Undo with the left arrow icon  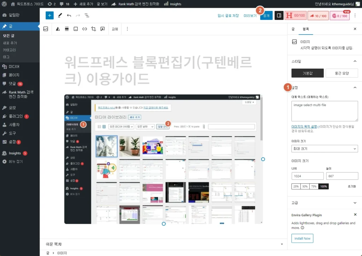click(x=69, y=16)
